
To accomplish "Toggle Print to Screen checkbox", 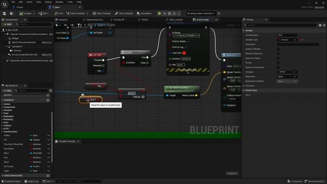I will 189,41.
